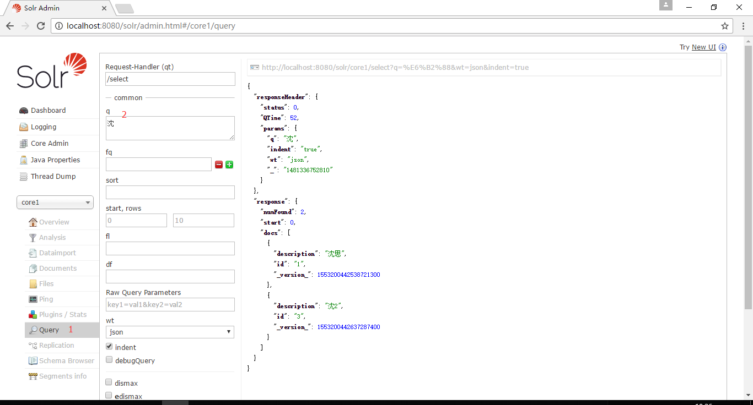Go to core1 Overview page
The height and width of the screenshot is (405, 753).
pos(54,222)
